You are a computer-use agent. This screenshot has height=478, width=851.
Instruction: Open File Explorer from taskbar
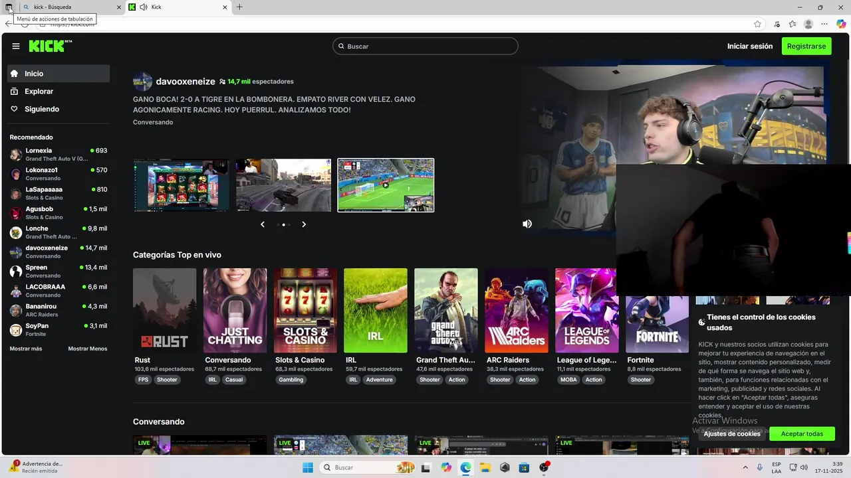coord(485,467)
